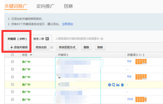The image size is (163, 104).
Task: Click the trash icon in highlighted row
Action: pos(122,85)
